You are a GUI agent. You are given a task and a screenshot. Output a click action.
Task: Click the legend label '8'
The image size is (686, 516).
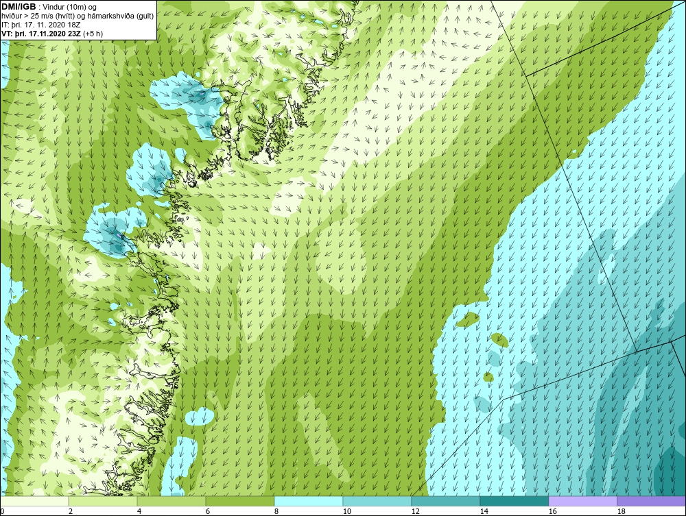pyautogui.click(x=276, y=511)
